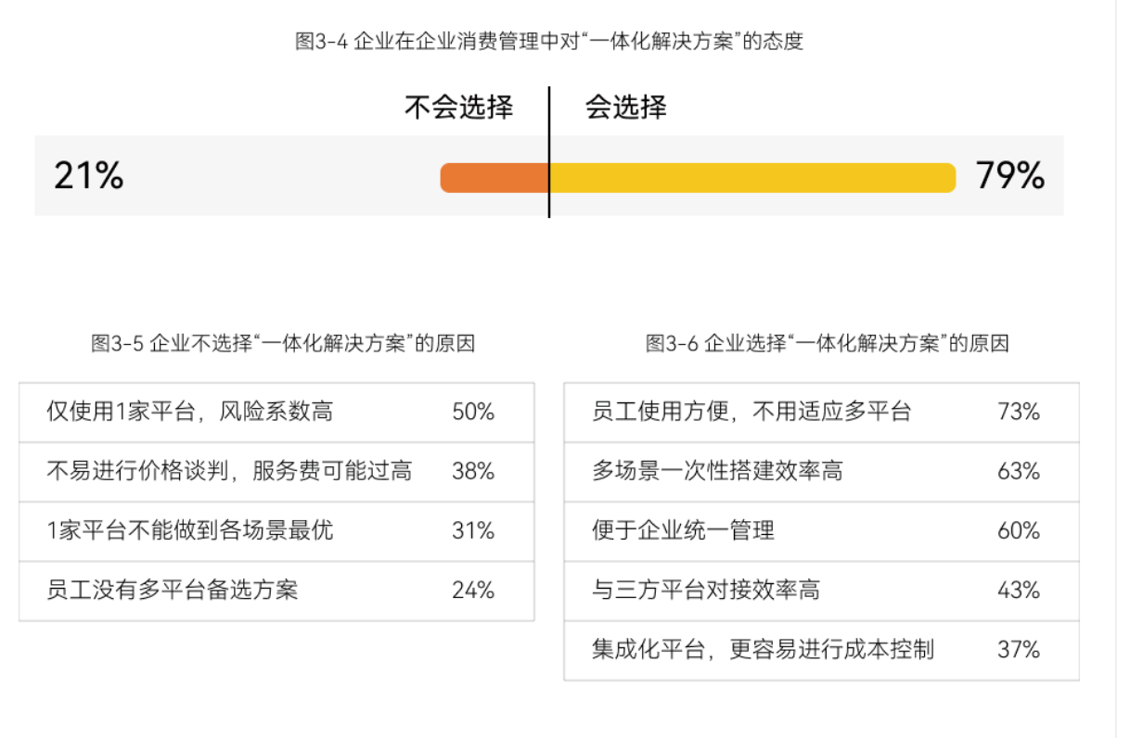This screenshot has width=1130, height=738.
Task: Click the yellow 会选择 bar segment
Action: tap(752, 178)
